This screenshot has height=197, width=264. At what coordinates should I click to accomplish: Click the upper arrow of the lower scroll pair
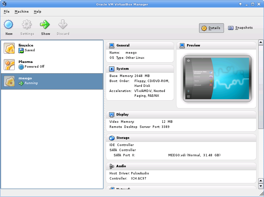[x=261, y=181]
